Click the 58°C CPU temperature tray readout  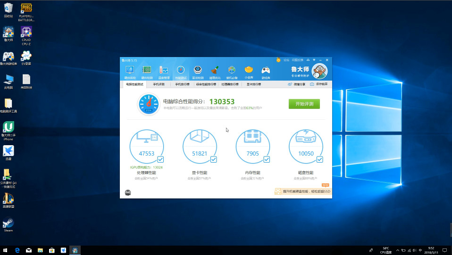pyautogui.click(x=385, y=250)
